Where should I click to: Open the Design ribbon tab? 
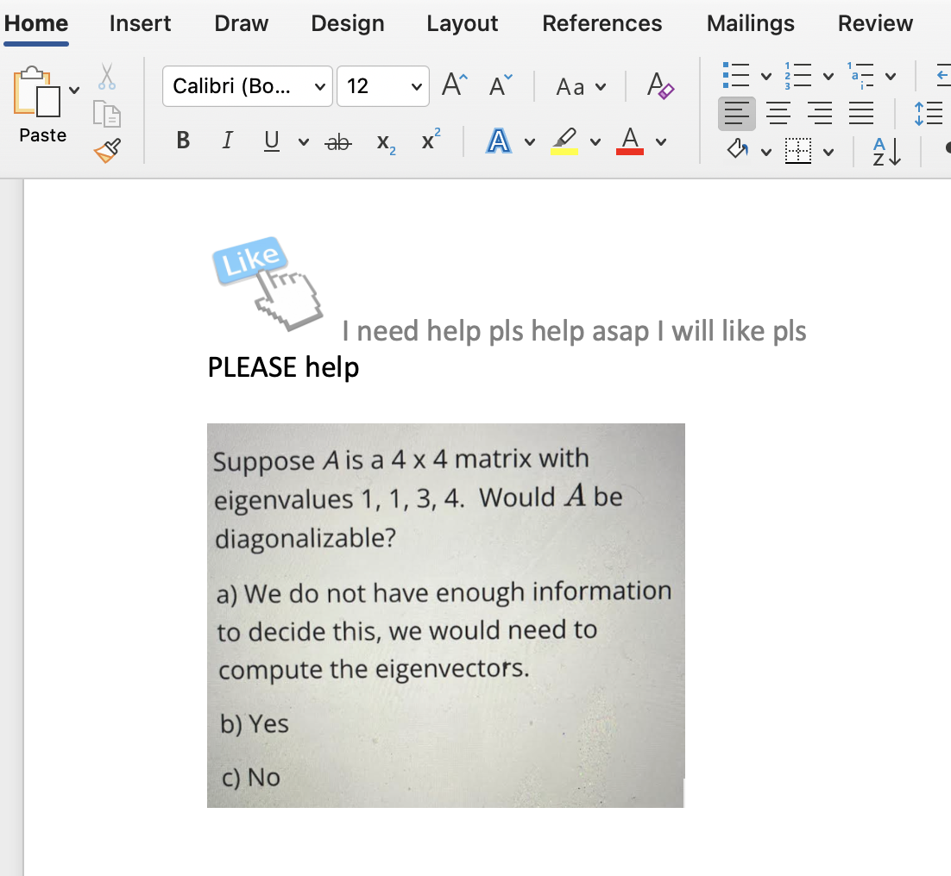[348, 23]
